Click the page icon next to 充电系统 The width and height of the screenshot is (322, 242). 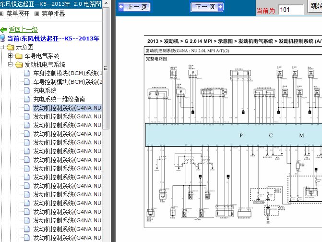[x=27, y=90]
